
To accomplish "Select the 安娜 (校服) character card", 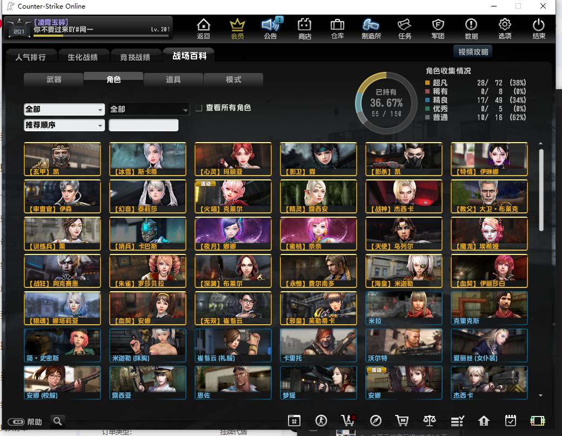I will pyautogui.click(x=62, y=383).
